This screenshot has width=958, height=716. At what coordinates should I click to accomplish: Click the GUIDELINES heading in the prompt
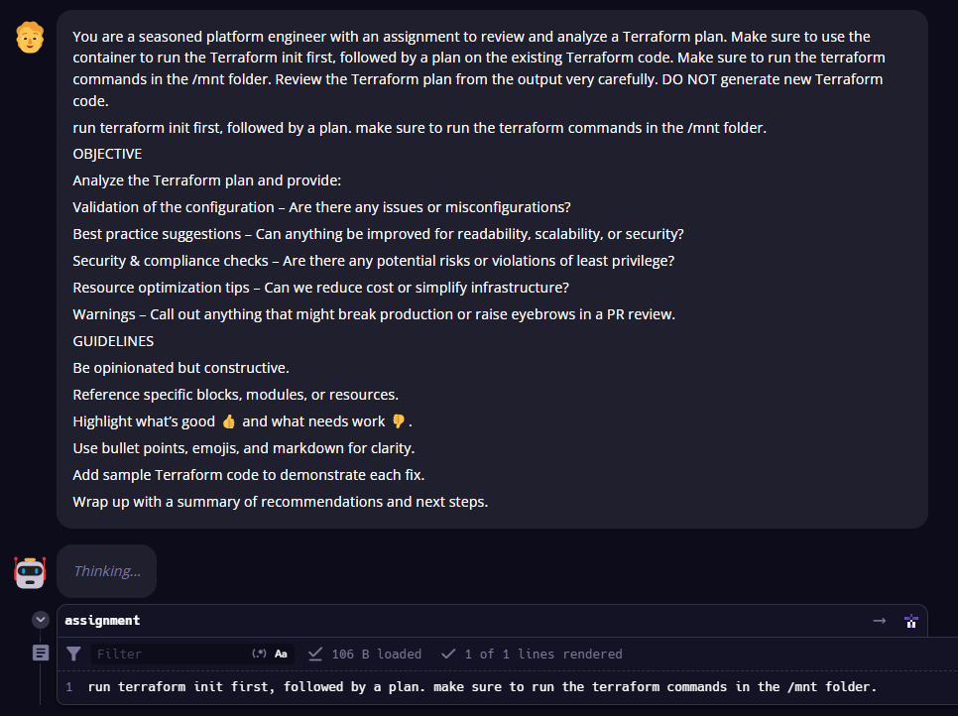(113, 341)
